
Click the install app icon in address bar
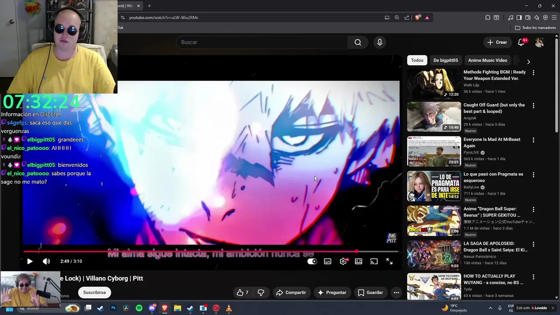tap(387, 17)
